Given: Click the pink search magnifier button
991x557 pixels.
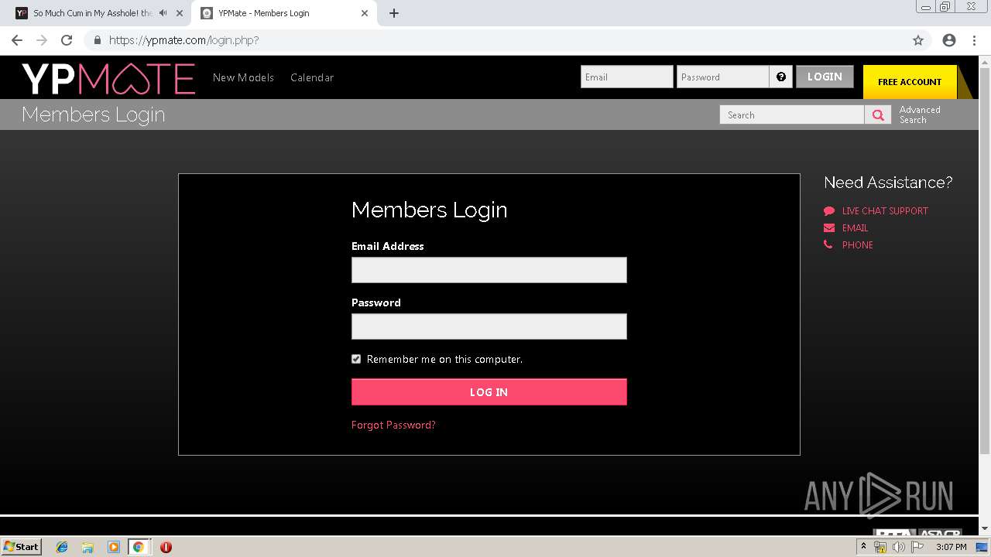Looking at the screenshot, I should (x=878, y=114).
